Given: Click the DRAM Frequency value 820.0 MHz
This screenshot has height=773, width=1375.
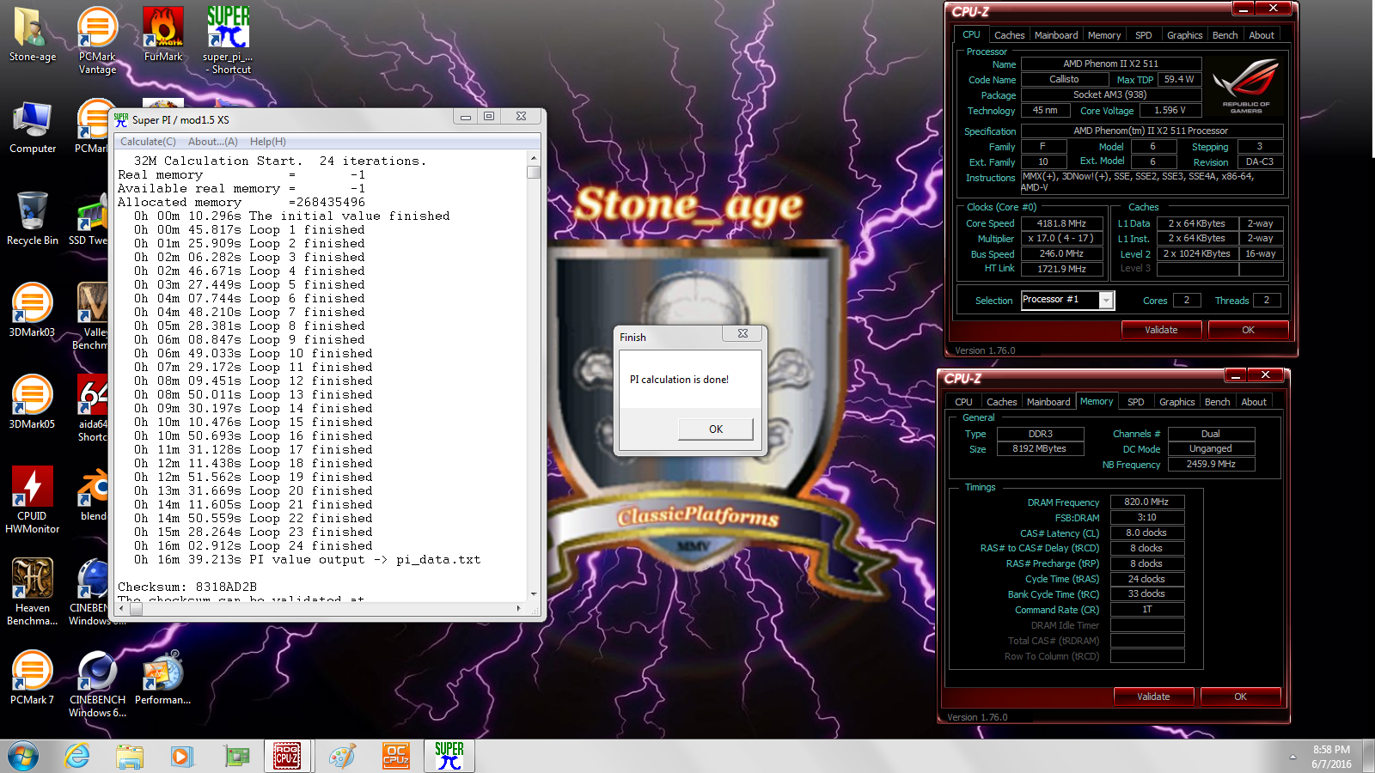Looking at the screenshot, I should (1146, 502).
